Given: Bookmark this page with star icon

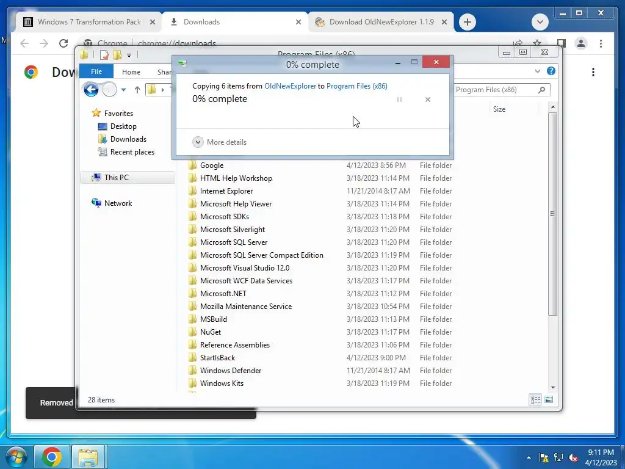Looking at the screenshot, I should pyautogui.click(x=537, y=43).
